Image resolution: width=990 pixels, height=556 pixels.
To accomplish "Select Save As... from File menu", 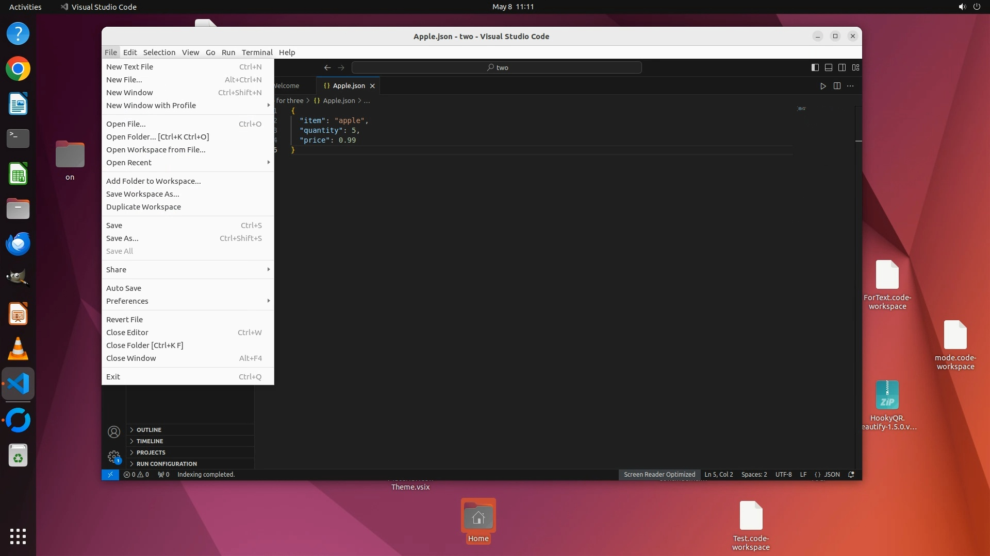I will point(122,238).
